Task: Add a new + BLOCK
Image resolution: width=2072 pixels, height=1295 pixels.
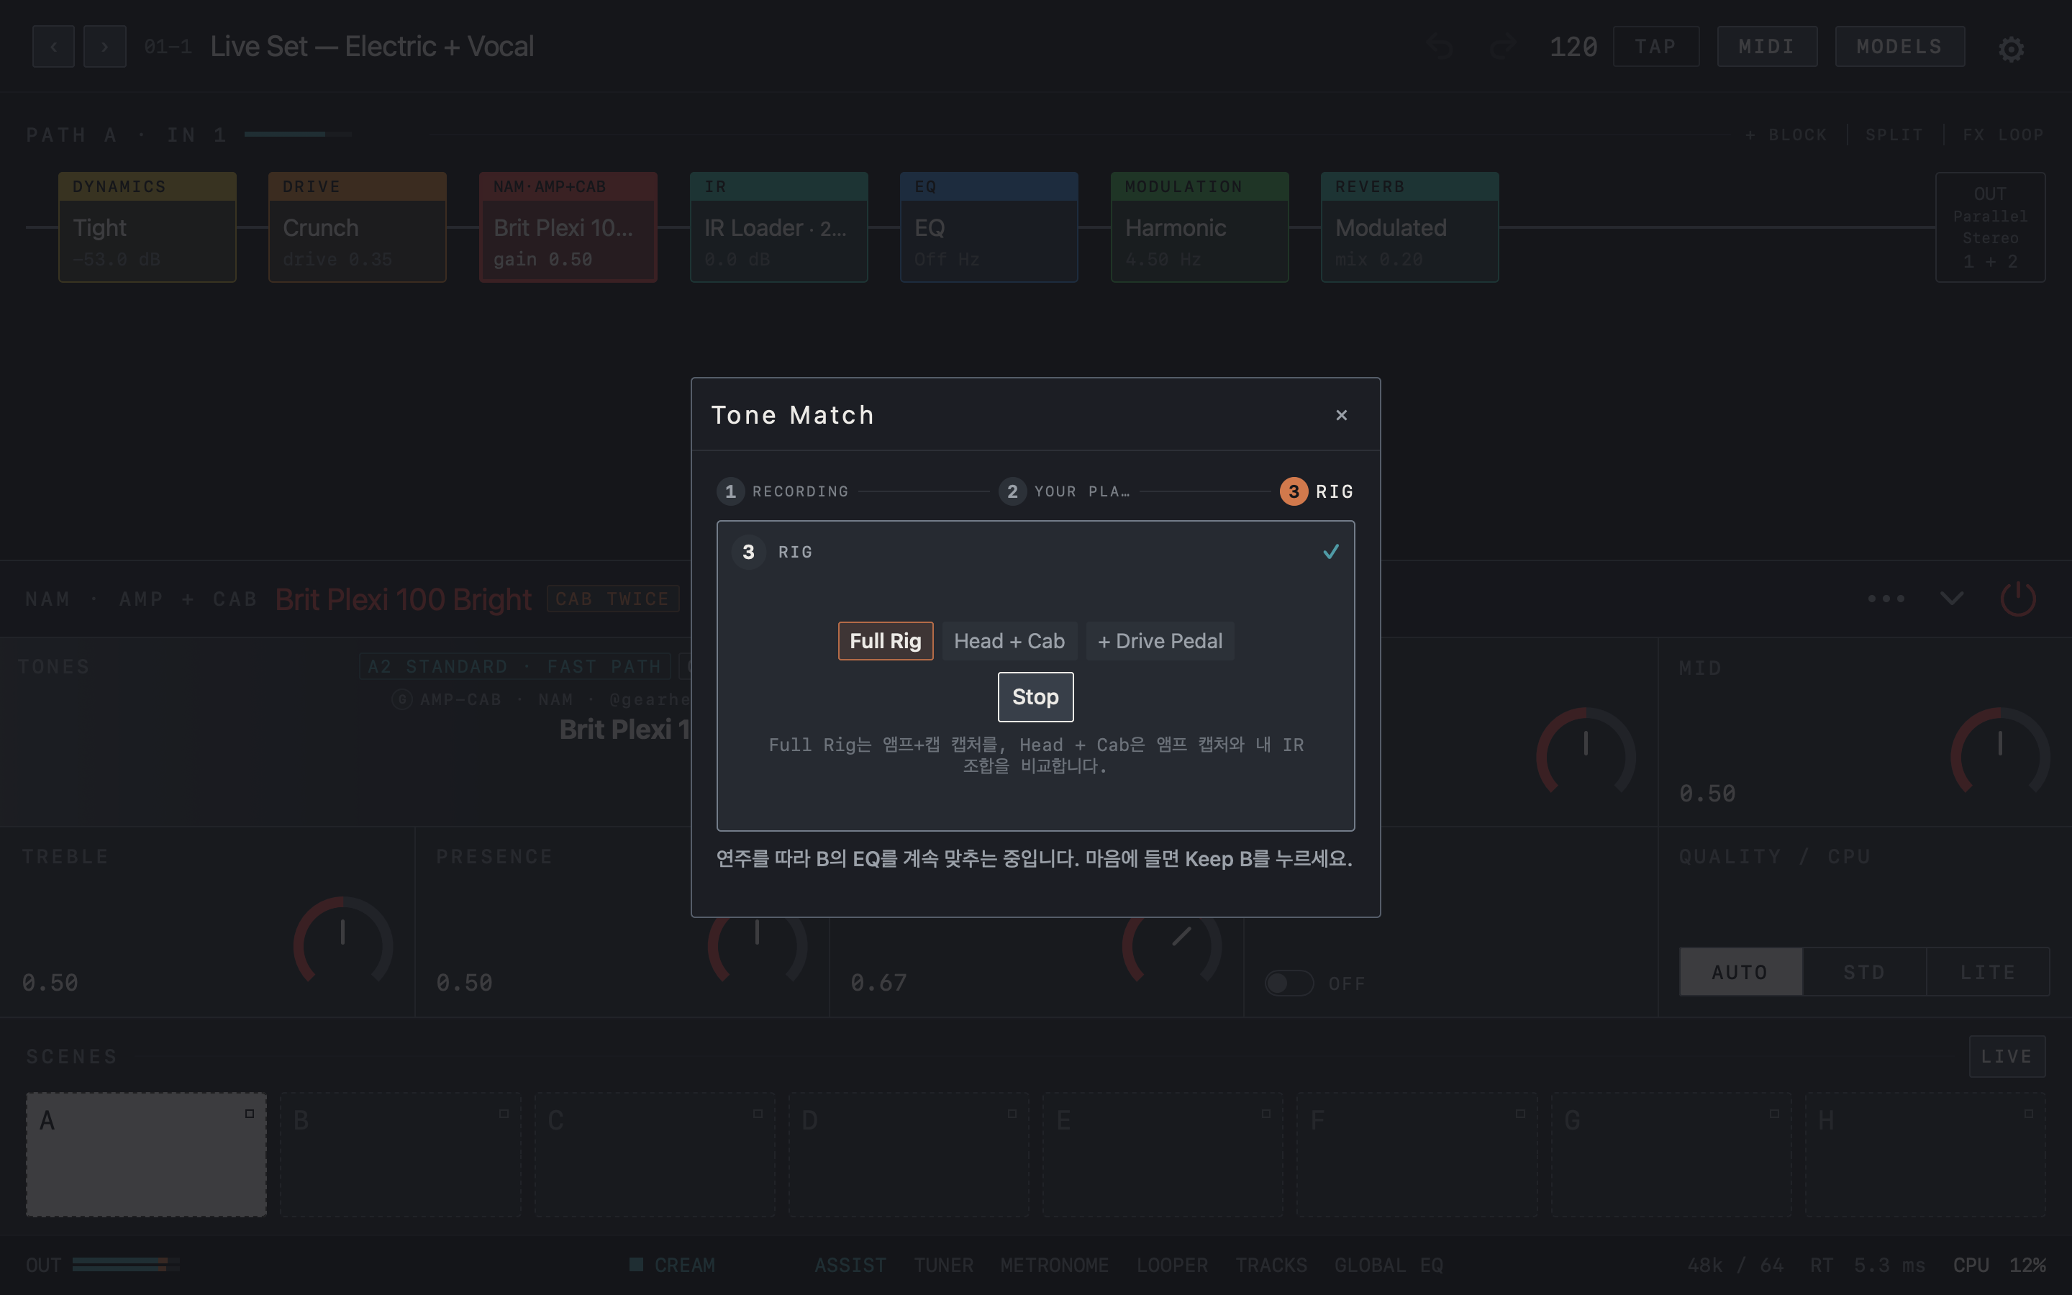Action: coord(1785,135)
